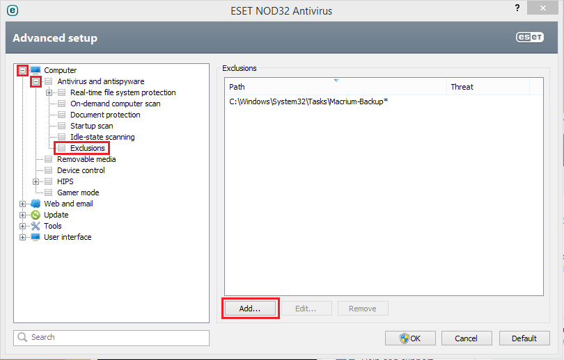Click the green Update icon

36,215
